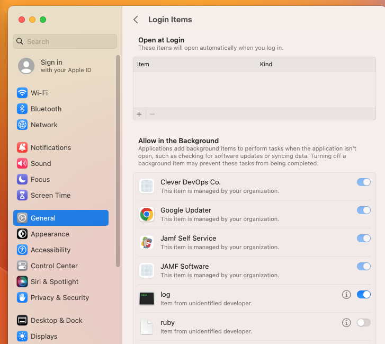Select the Network globe icon

[x=22, y=125]
